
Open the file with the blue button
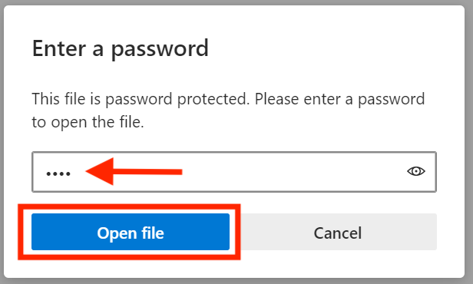131,232
